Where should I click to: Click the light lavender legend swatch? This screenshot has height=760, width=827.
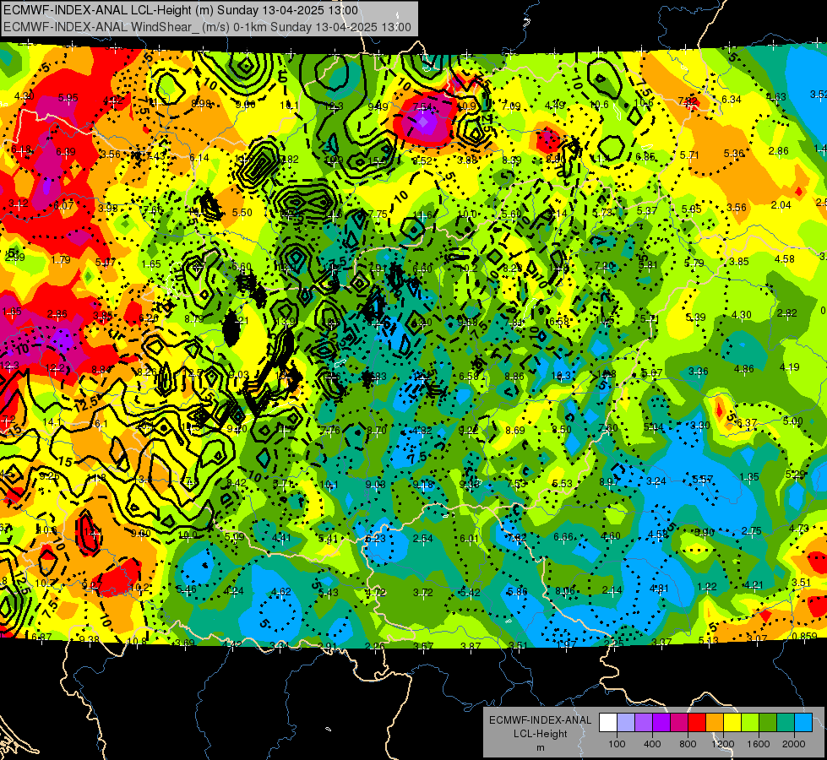click(x=626, y=722)
